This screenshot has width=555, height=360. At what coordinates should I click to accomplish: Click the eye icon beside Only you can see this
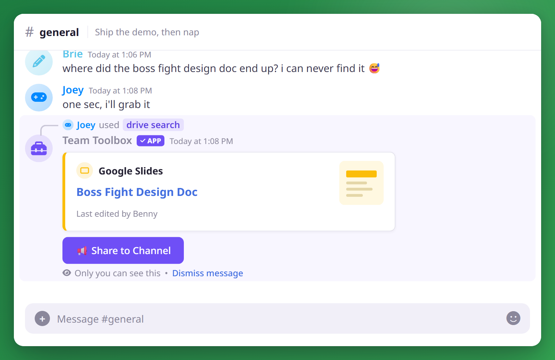[x=67, y=273]
